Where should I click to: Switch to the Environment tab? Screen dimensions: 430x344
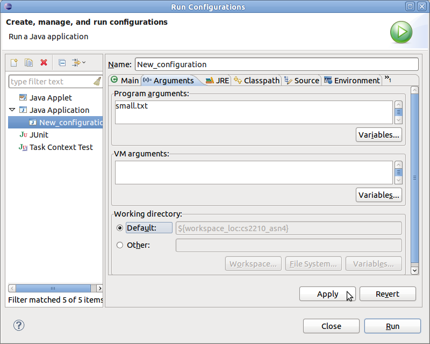352,80
